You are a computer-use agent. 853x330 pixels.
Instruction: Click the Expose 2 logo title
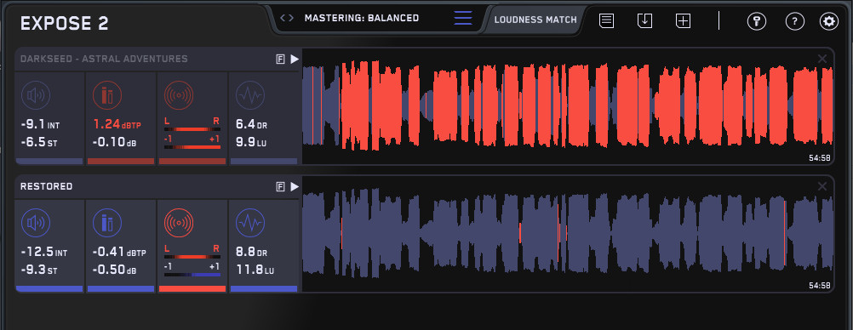pyautogui.click(x=64, y=23)
